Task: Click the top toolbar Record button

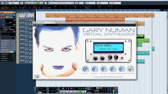Action: (x=41, y=3)
